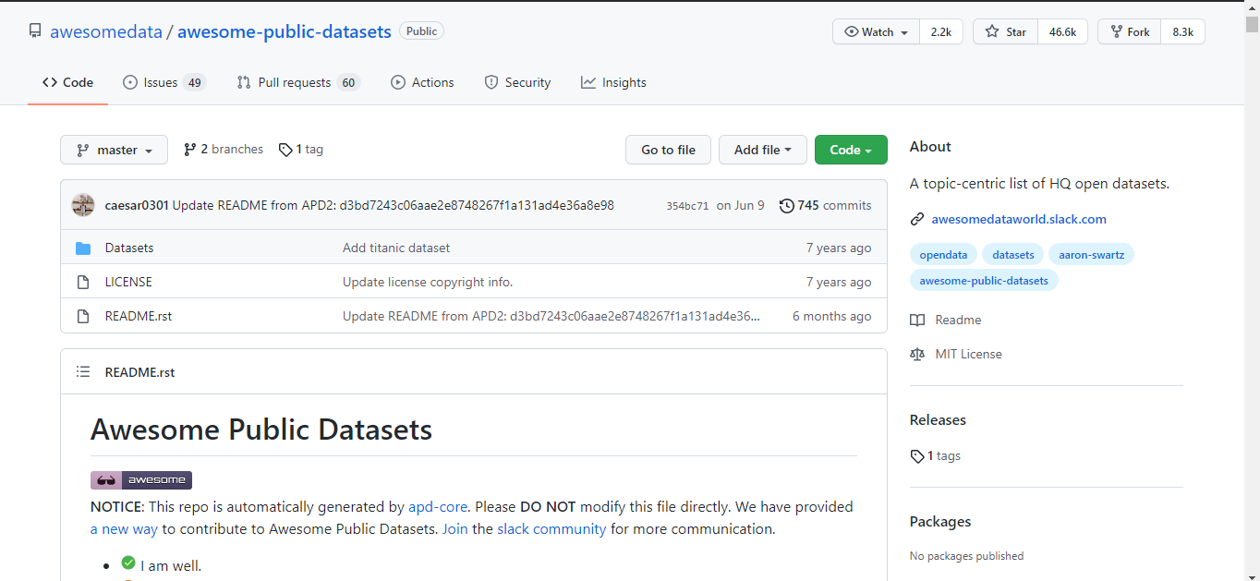
Task: Switch to the Issues tab
Action: tap(164, 82)
